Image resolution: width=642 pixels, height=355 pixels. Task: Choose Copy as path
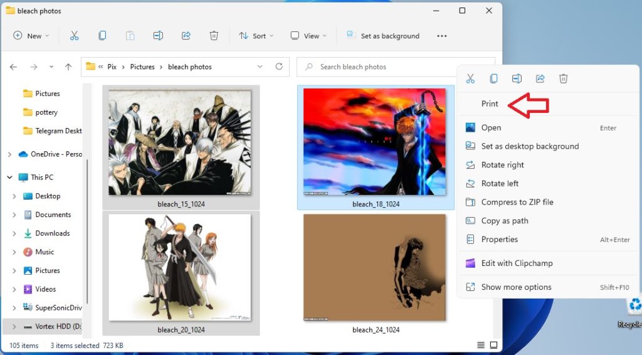[x=548, y=221]
